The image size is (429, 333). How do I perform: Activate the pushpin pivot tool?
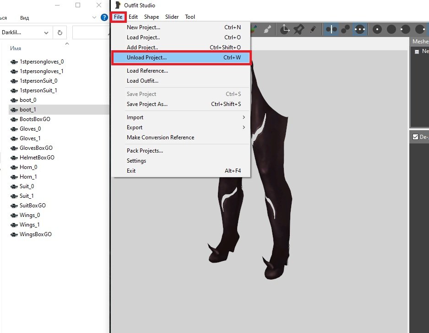pos(299,29)
